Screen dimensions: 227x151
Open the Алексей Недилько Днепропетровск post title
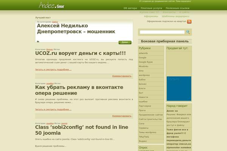coord(76,29)
